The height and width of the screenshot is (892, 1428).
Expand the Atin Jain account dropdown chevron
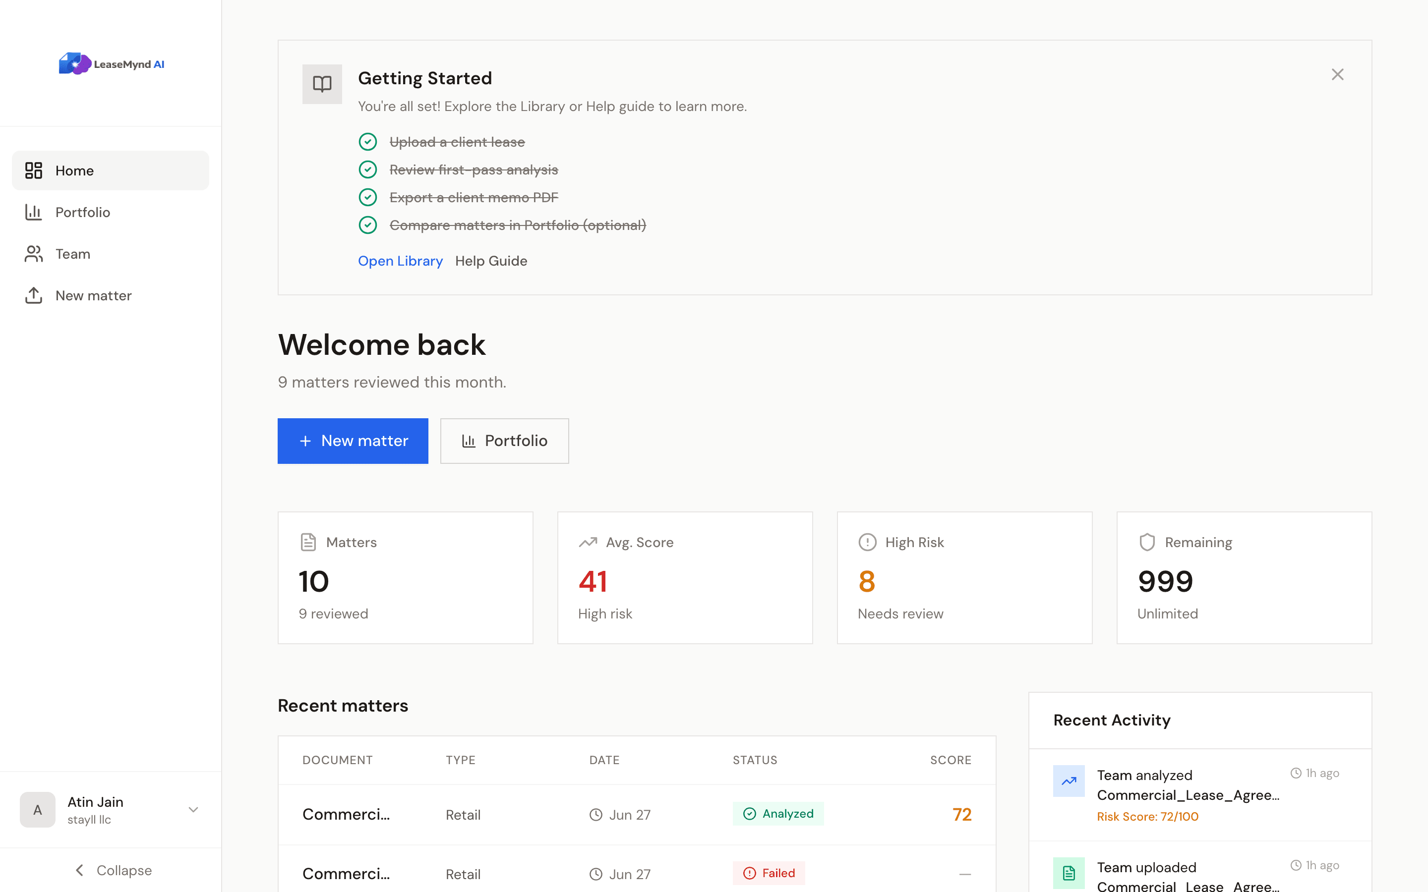click(193, 809)
